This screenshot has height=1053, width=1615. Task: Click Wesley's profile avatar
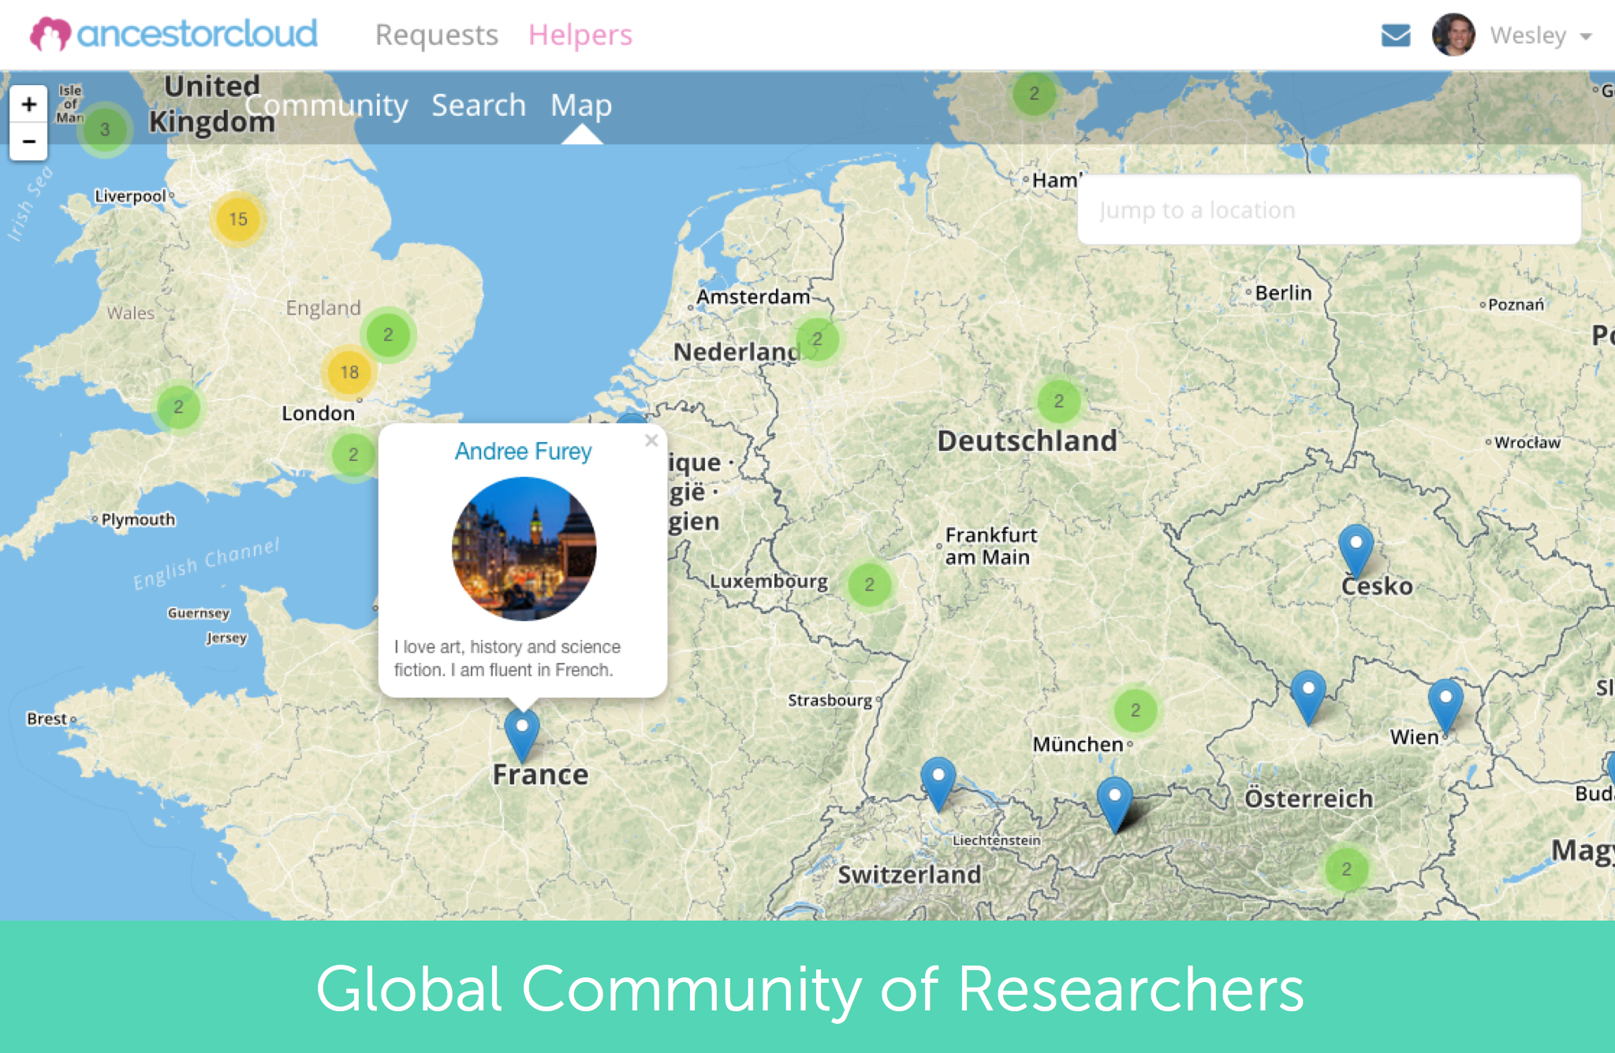point(1453,35)
